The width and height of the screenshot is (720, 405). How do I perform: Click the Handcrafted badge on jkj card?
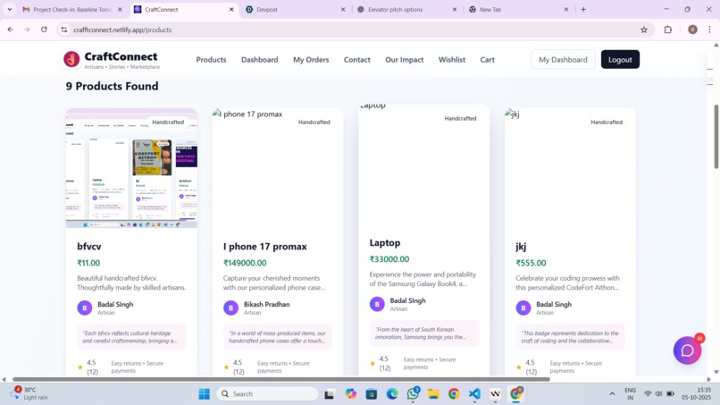coord(607,122)
